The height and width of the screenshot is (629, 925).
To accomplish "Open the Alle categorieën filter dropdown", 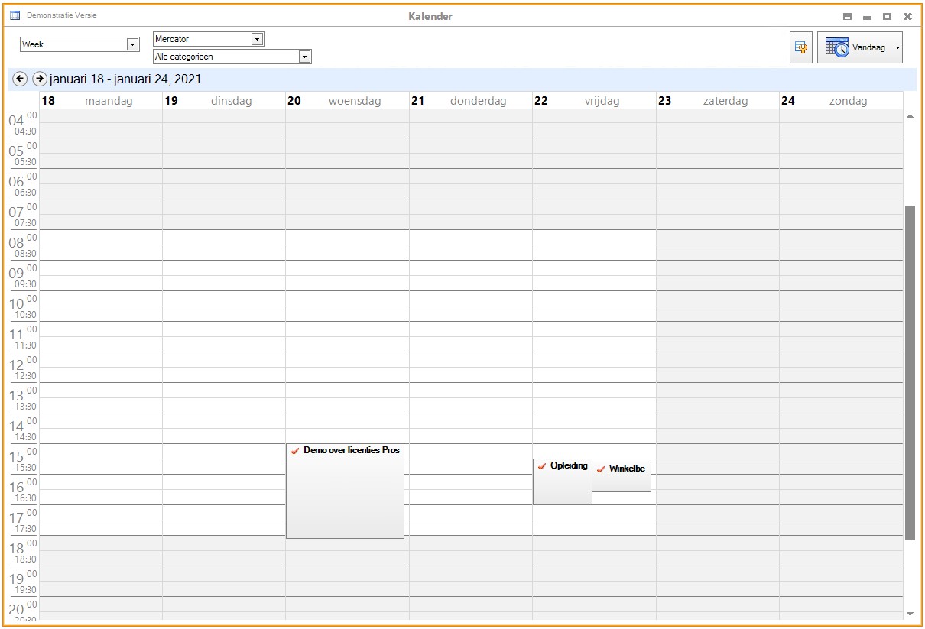I will click(304, 57).
